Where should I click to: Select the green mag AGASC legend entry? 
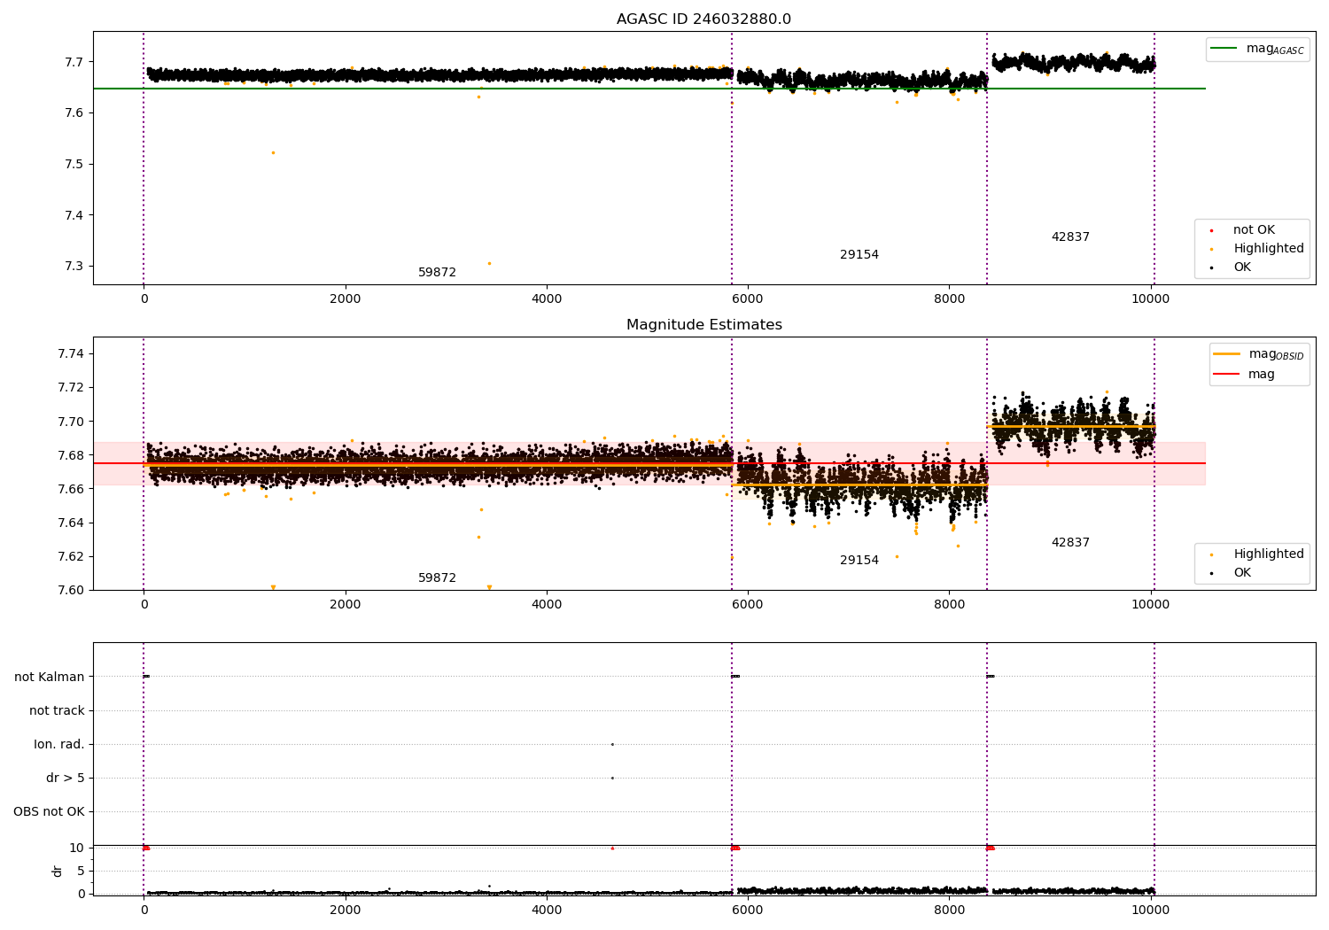point(1257,49)
